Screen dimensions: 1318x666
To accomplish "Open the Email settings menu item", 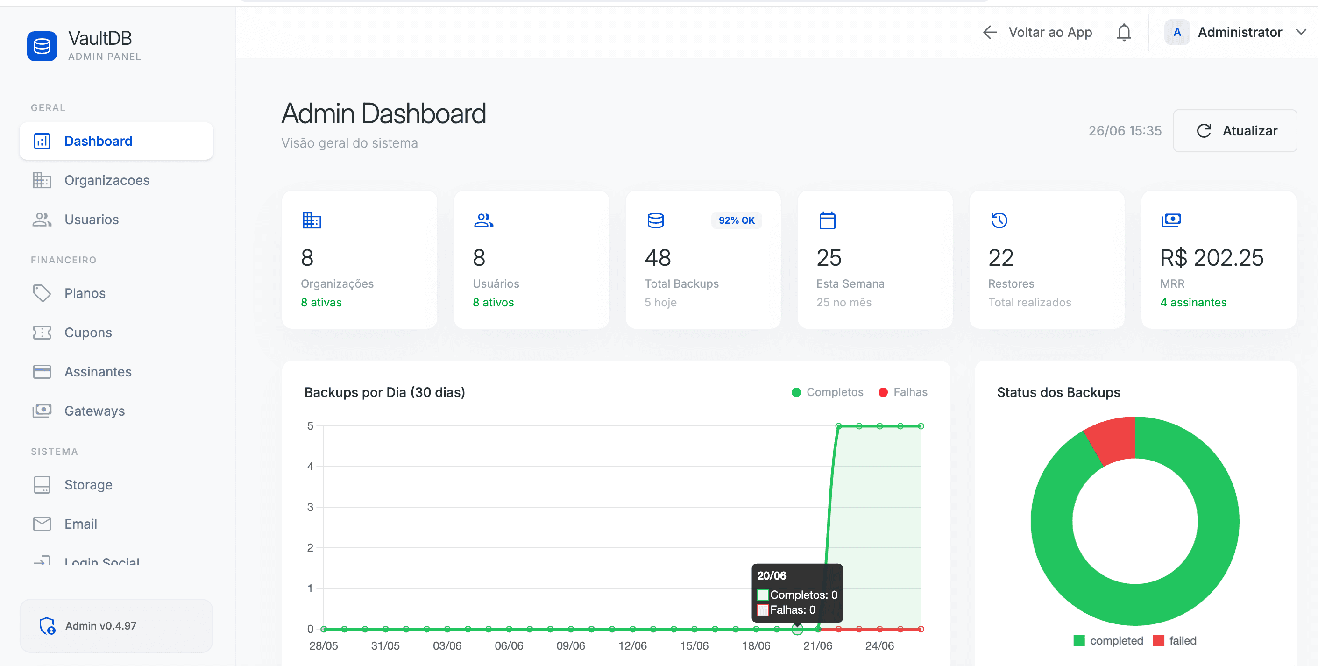I will pos(116,524).
